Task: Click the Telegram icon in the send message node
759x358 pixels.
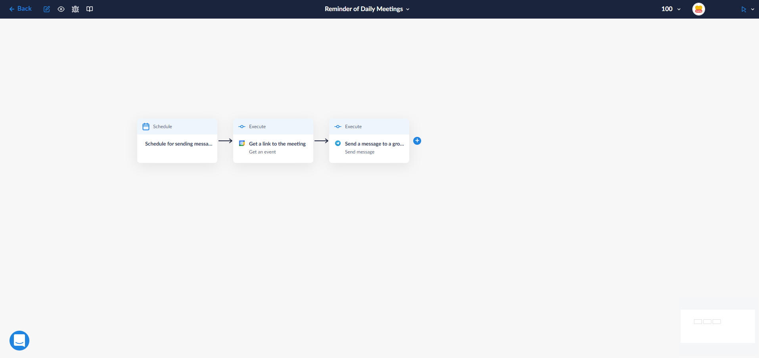Action: tap(338, 143)
